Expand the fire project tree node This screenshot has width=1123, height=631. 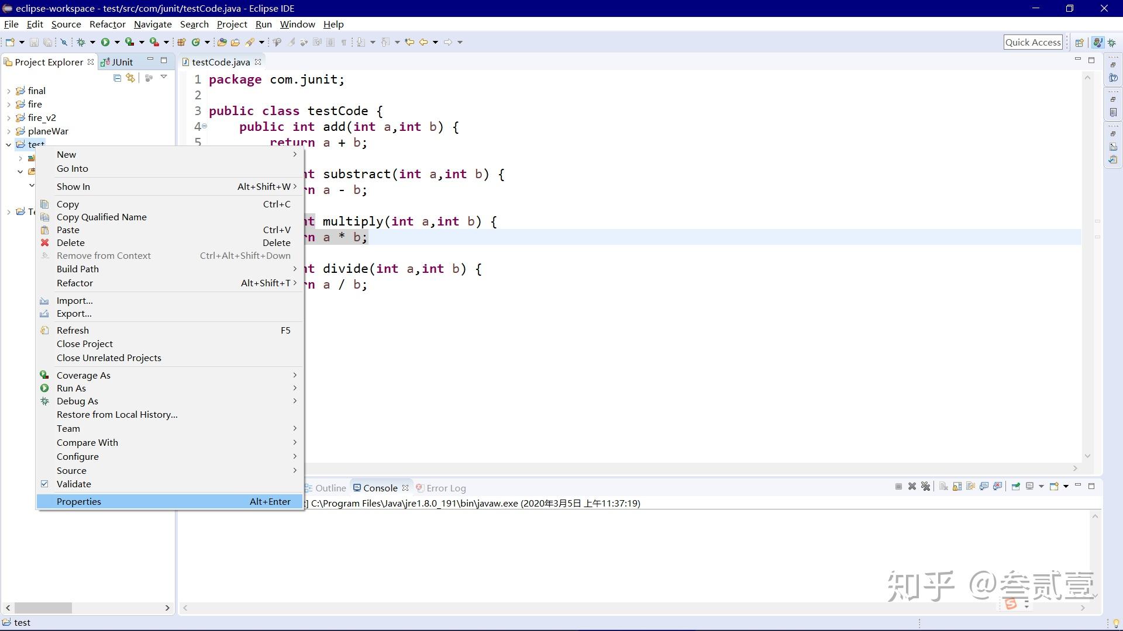point(9,105)
